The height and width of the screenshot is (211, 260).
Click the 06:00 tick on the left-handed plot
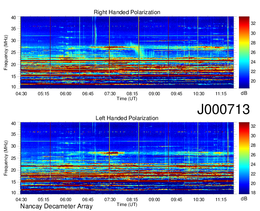click(x=66, y=200)
